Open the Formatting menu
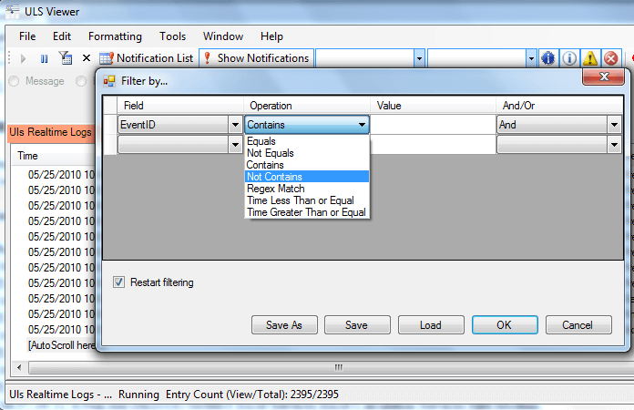This screenshot has height=410, width=634. coord(116,36)
